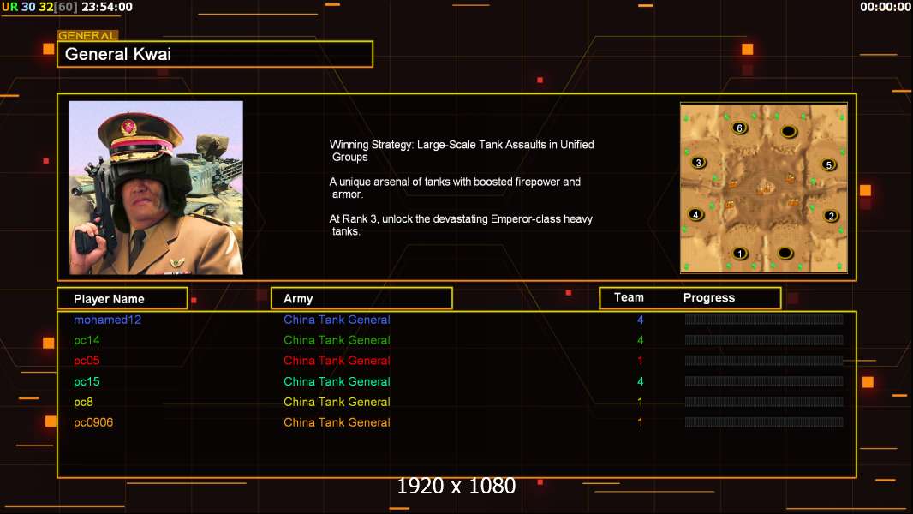913x514 pixels.
Task: Click pc15's loading progress bar
Action: pyautogui.click(x=764, y=381)
